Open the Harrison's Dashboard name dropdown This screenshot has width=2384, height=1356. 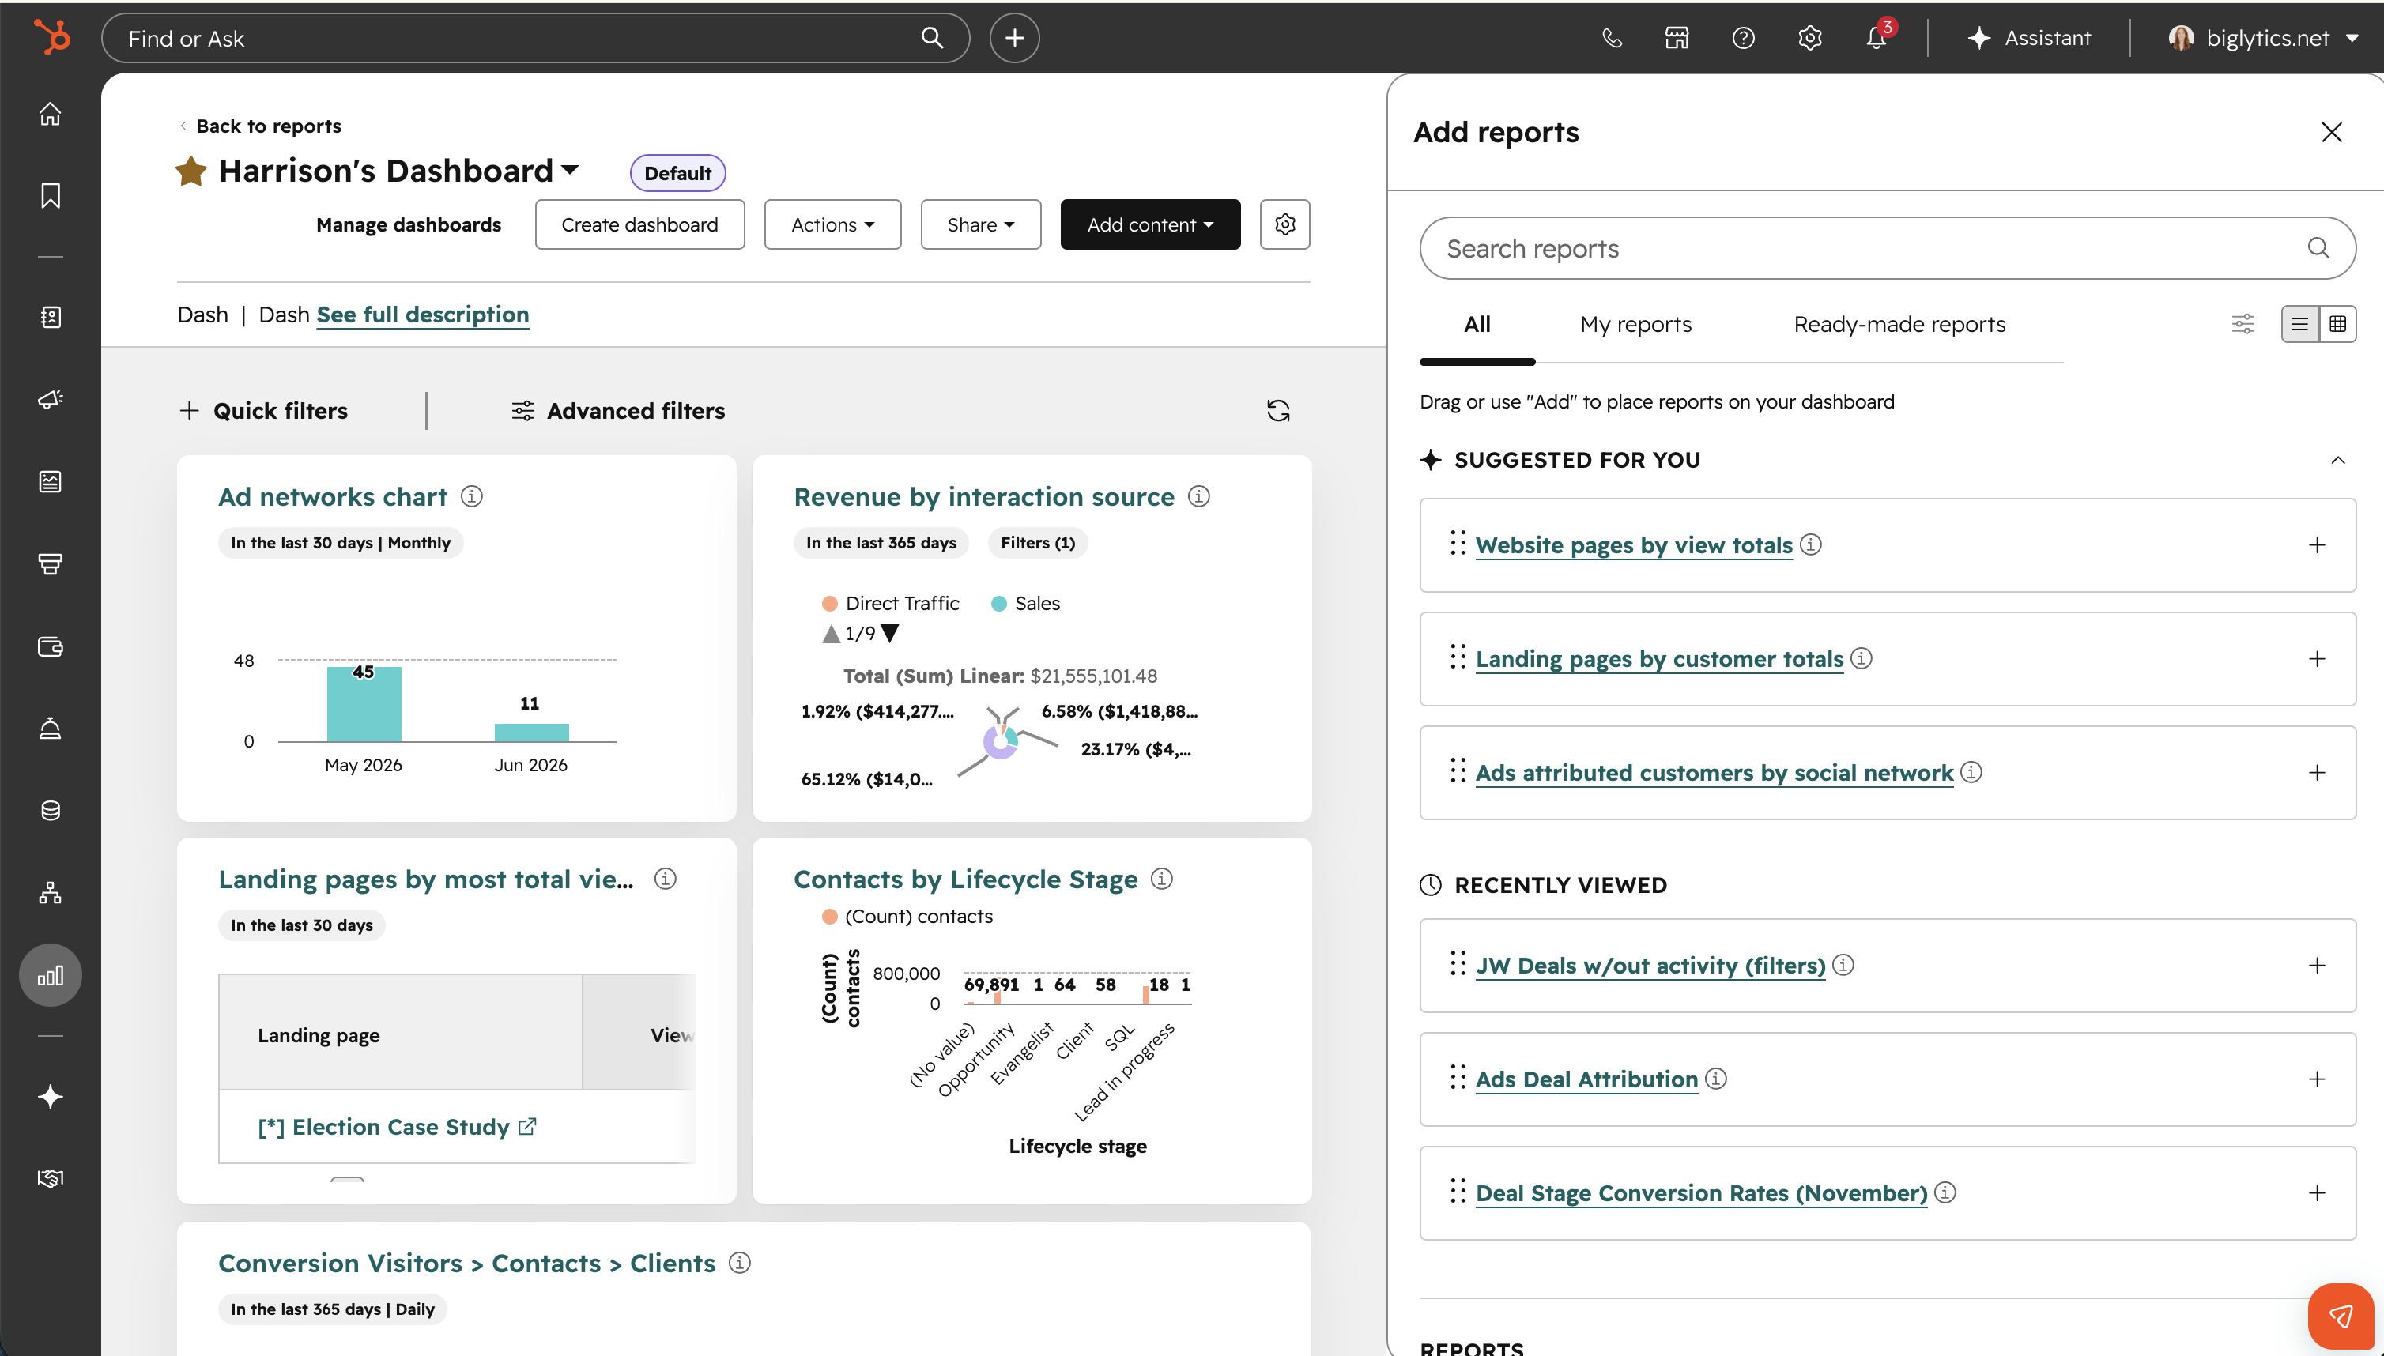pos(398,171)
